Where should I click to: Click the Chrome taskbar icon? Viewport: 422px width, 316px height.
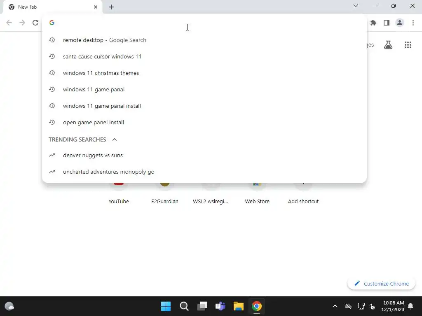click(257, 306)
